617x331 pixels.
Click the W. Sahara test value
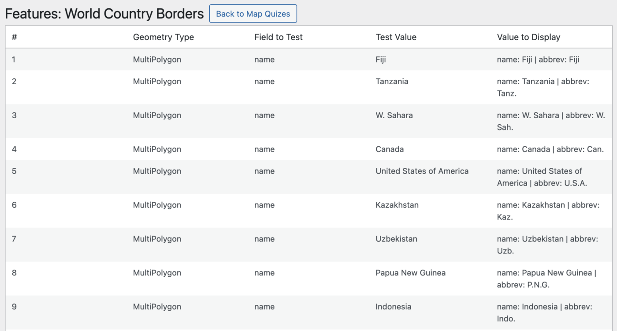tap(394, 115)
